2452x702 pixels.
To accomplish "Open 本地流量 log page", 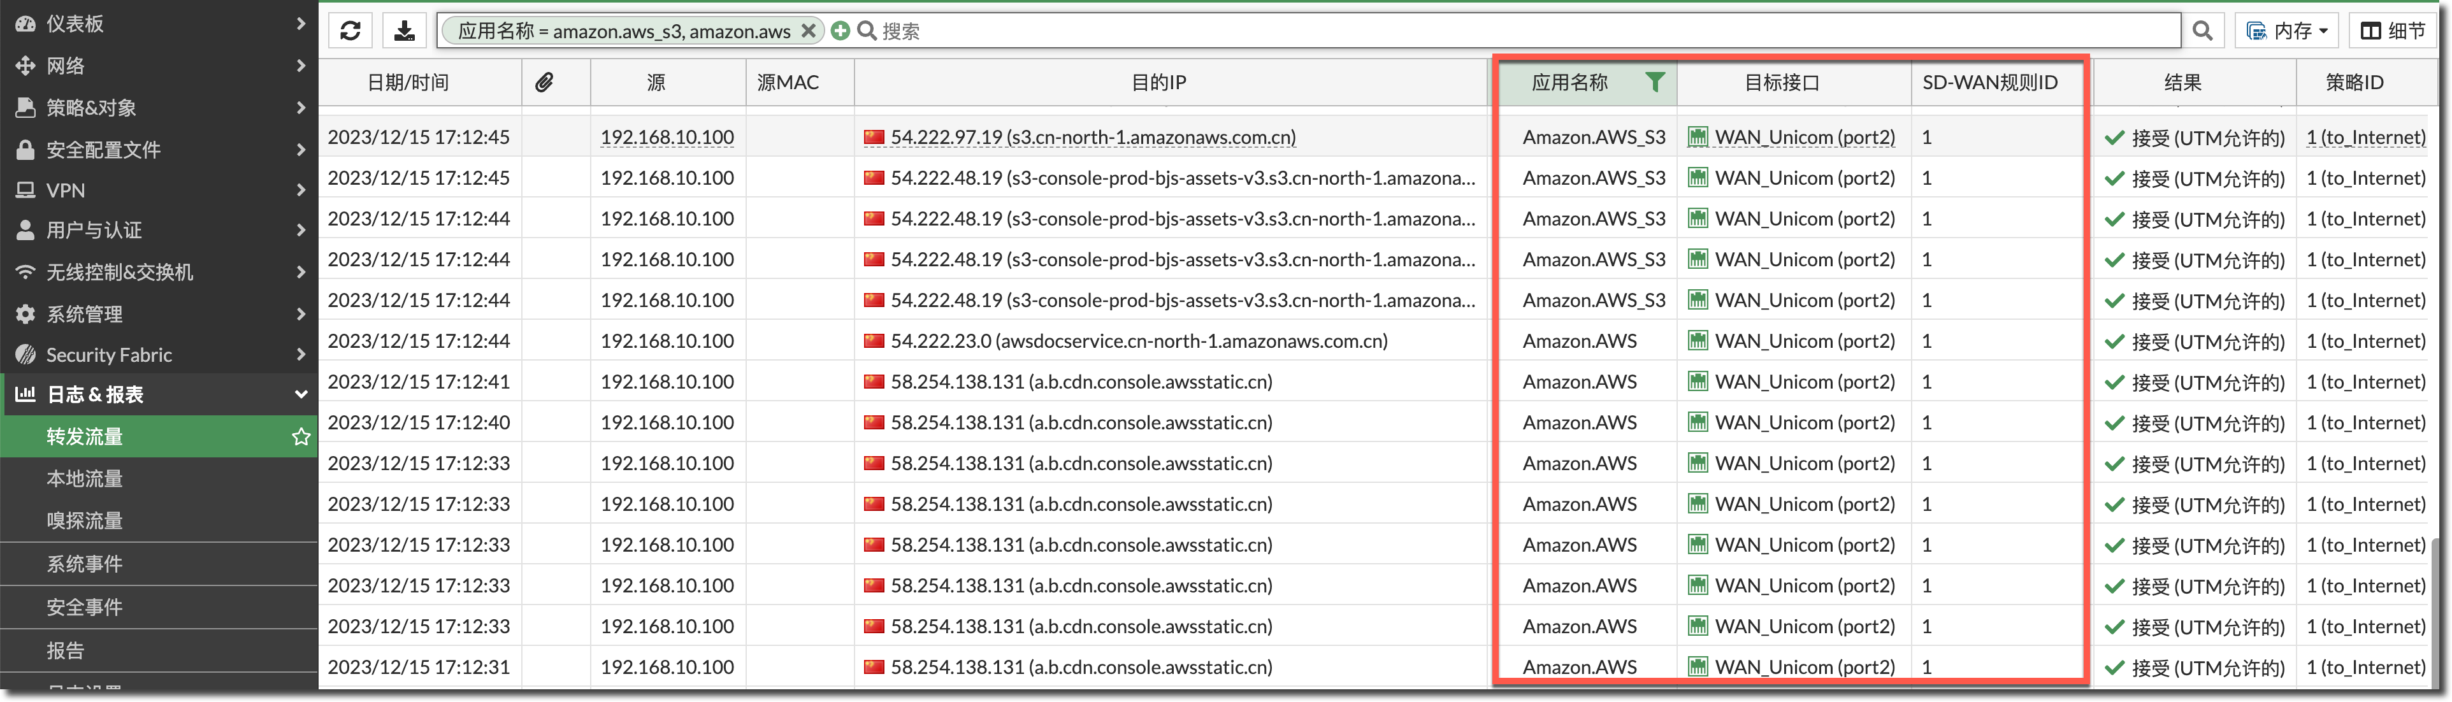I will coord(85,478).
